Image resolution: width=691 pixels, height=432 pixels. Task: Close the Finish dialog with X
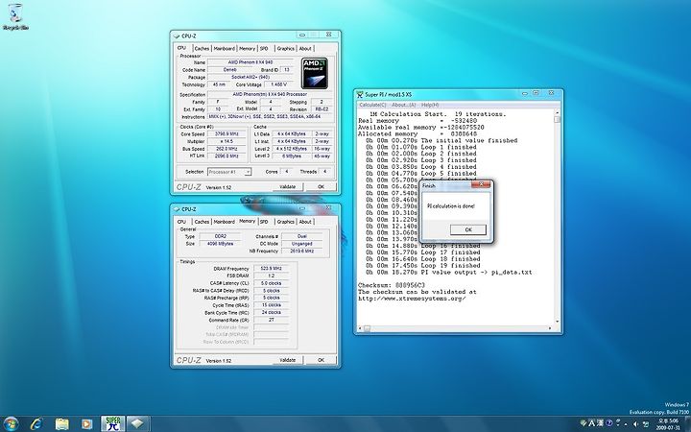(x=481, y=185)
